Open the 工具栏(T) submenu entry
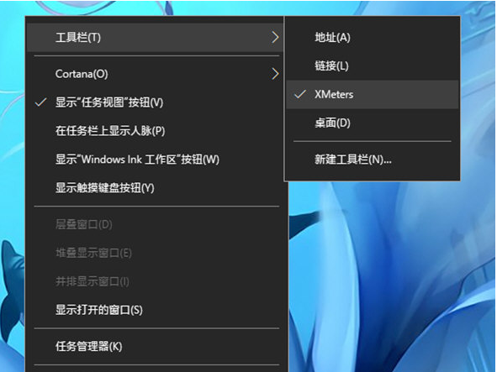This screenshot has width=497, height=372. (156, 37)
